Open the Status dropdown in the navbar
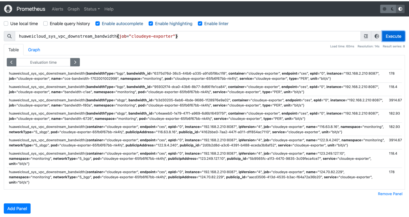 click(92, 9)
